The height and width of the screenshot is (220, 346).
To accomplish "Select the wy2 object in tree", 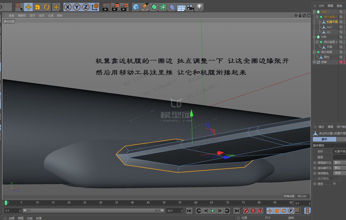I will (x=329, y=27).
